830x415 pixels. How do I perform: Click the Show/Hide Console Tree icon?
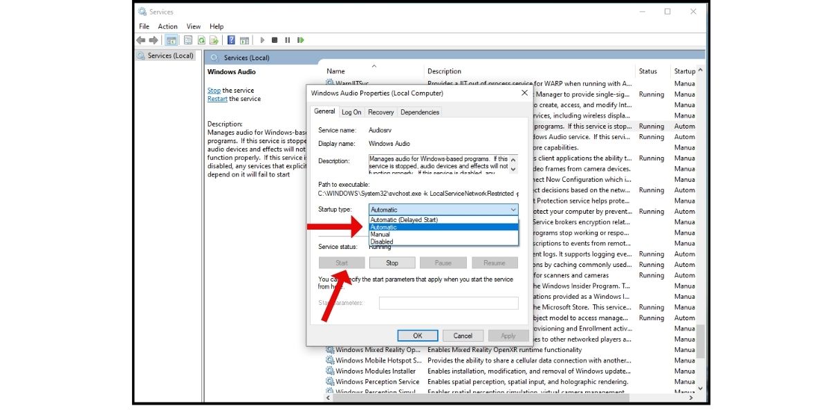[x=171, y=40]
